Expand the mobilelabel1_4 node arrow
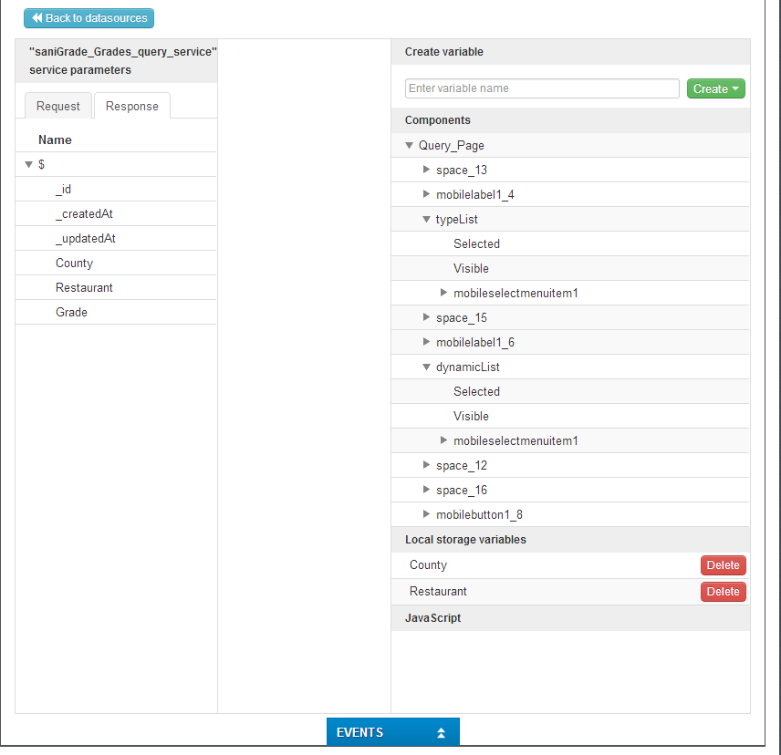 426,194
